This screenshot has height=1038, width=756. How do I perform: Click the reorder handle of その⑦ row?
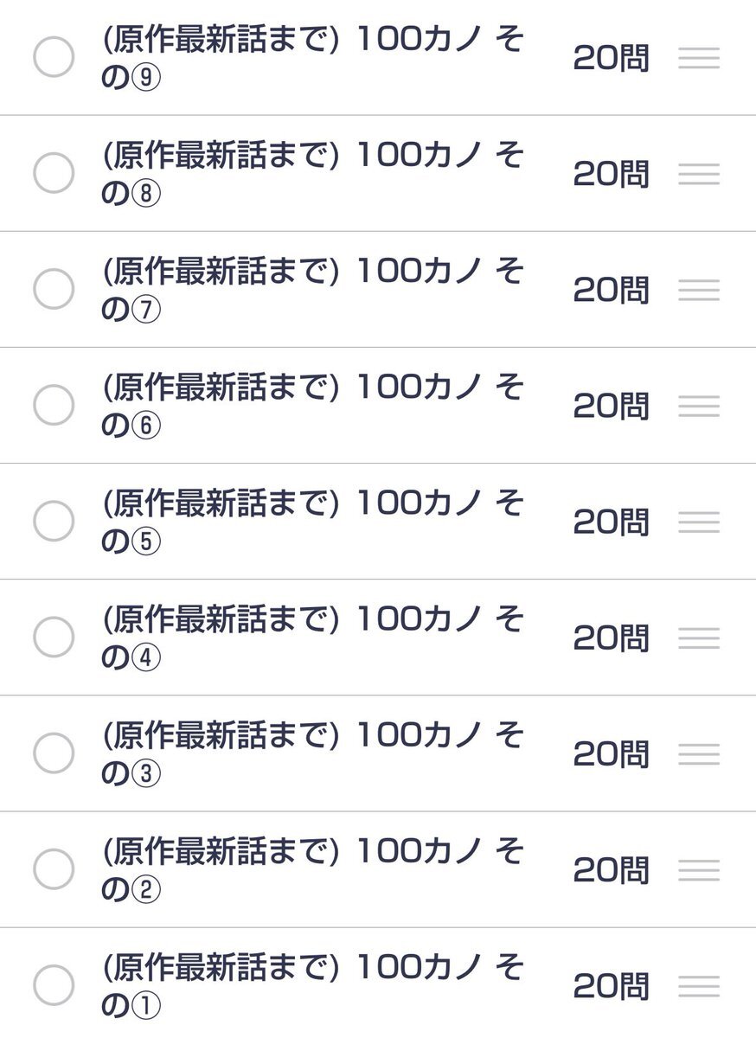(x=699, y=290)
